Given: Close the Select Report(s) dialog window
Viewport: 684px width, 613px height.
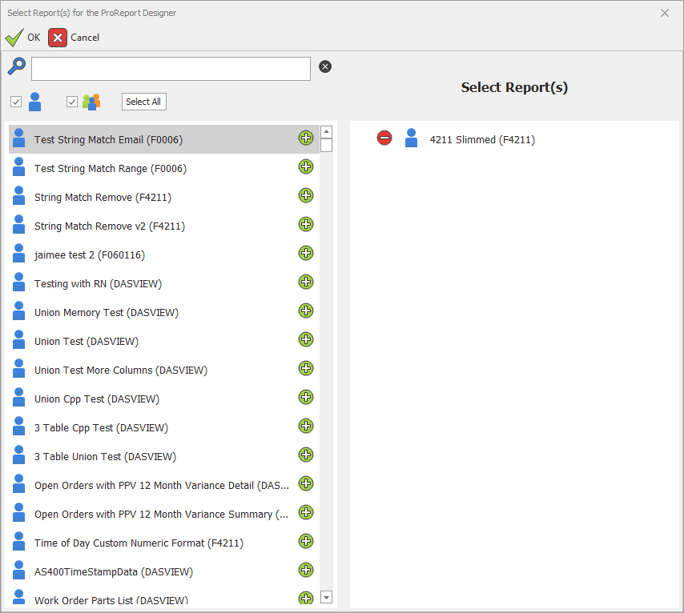Looking at the screenshot, I should click(x=664, y=13).
